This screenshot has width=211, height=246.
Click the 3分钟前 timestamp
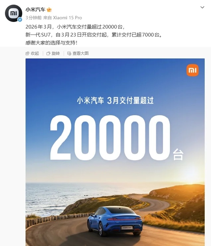[x=34, y=18]
